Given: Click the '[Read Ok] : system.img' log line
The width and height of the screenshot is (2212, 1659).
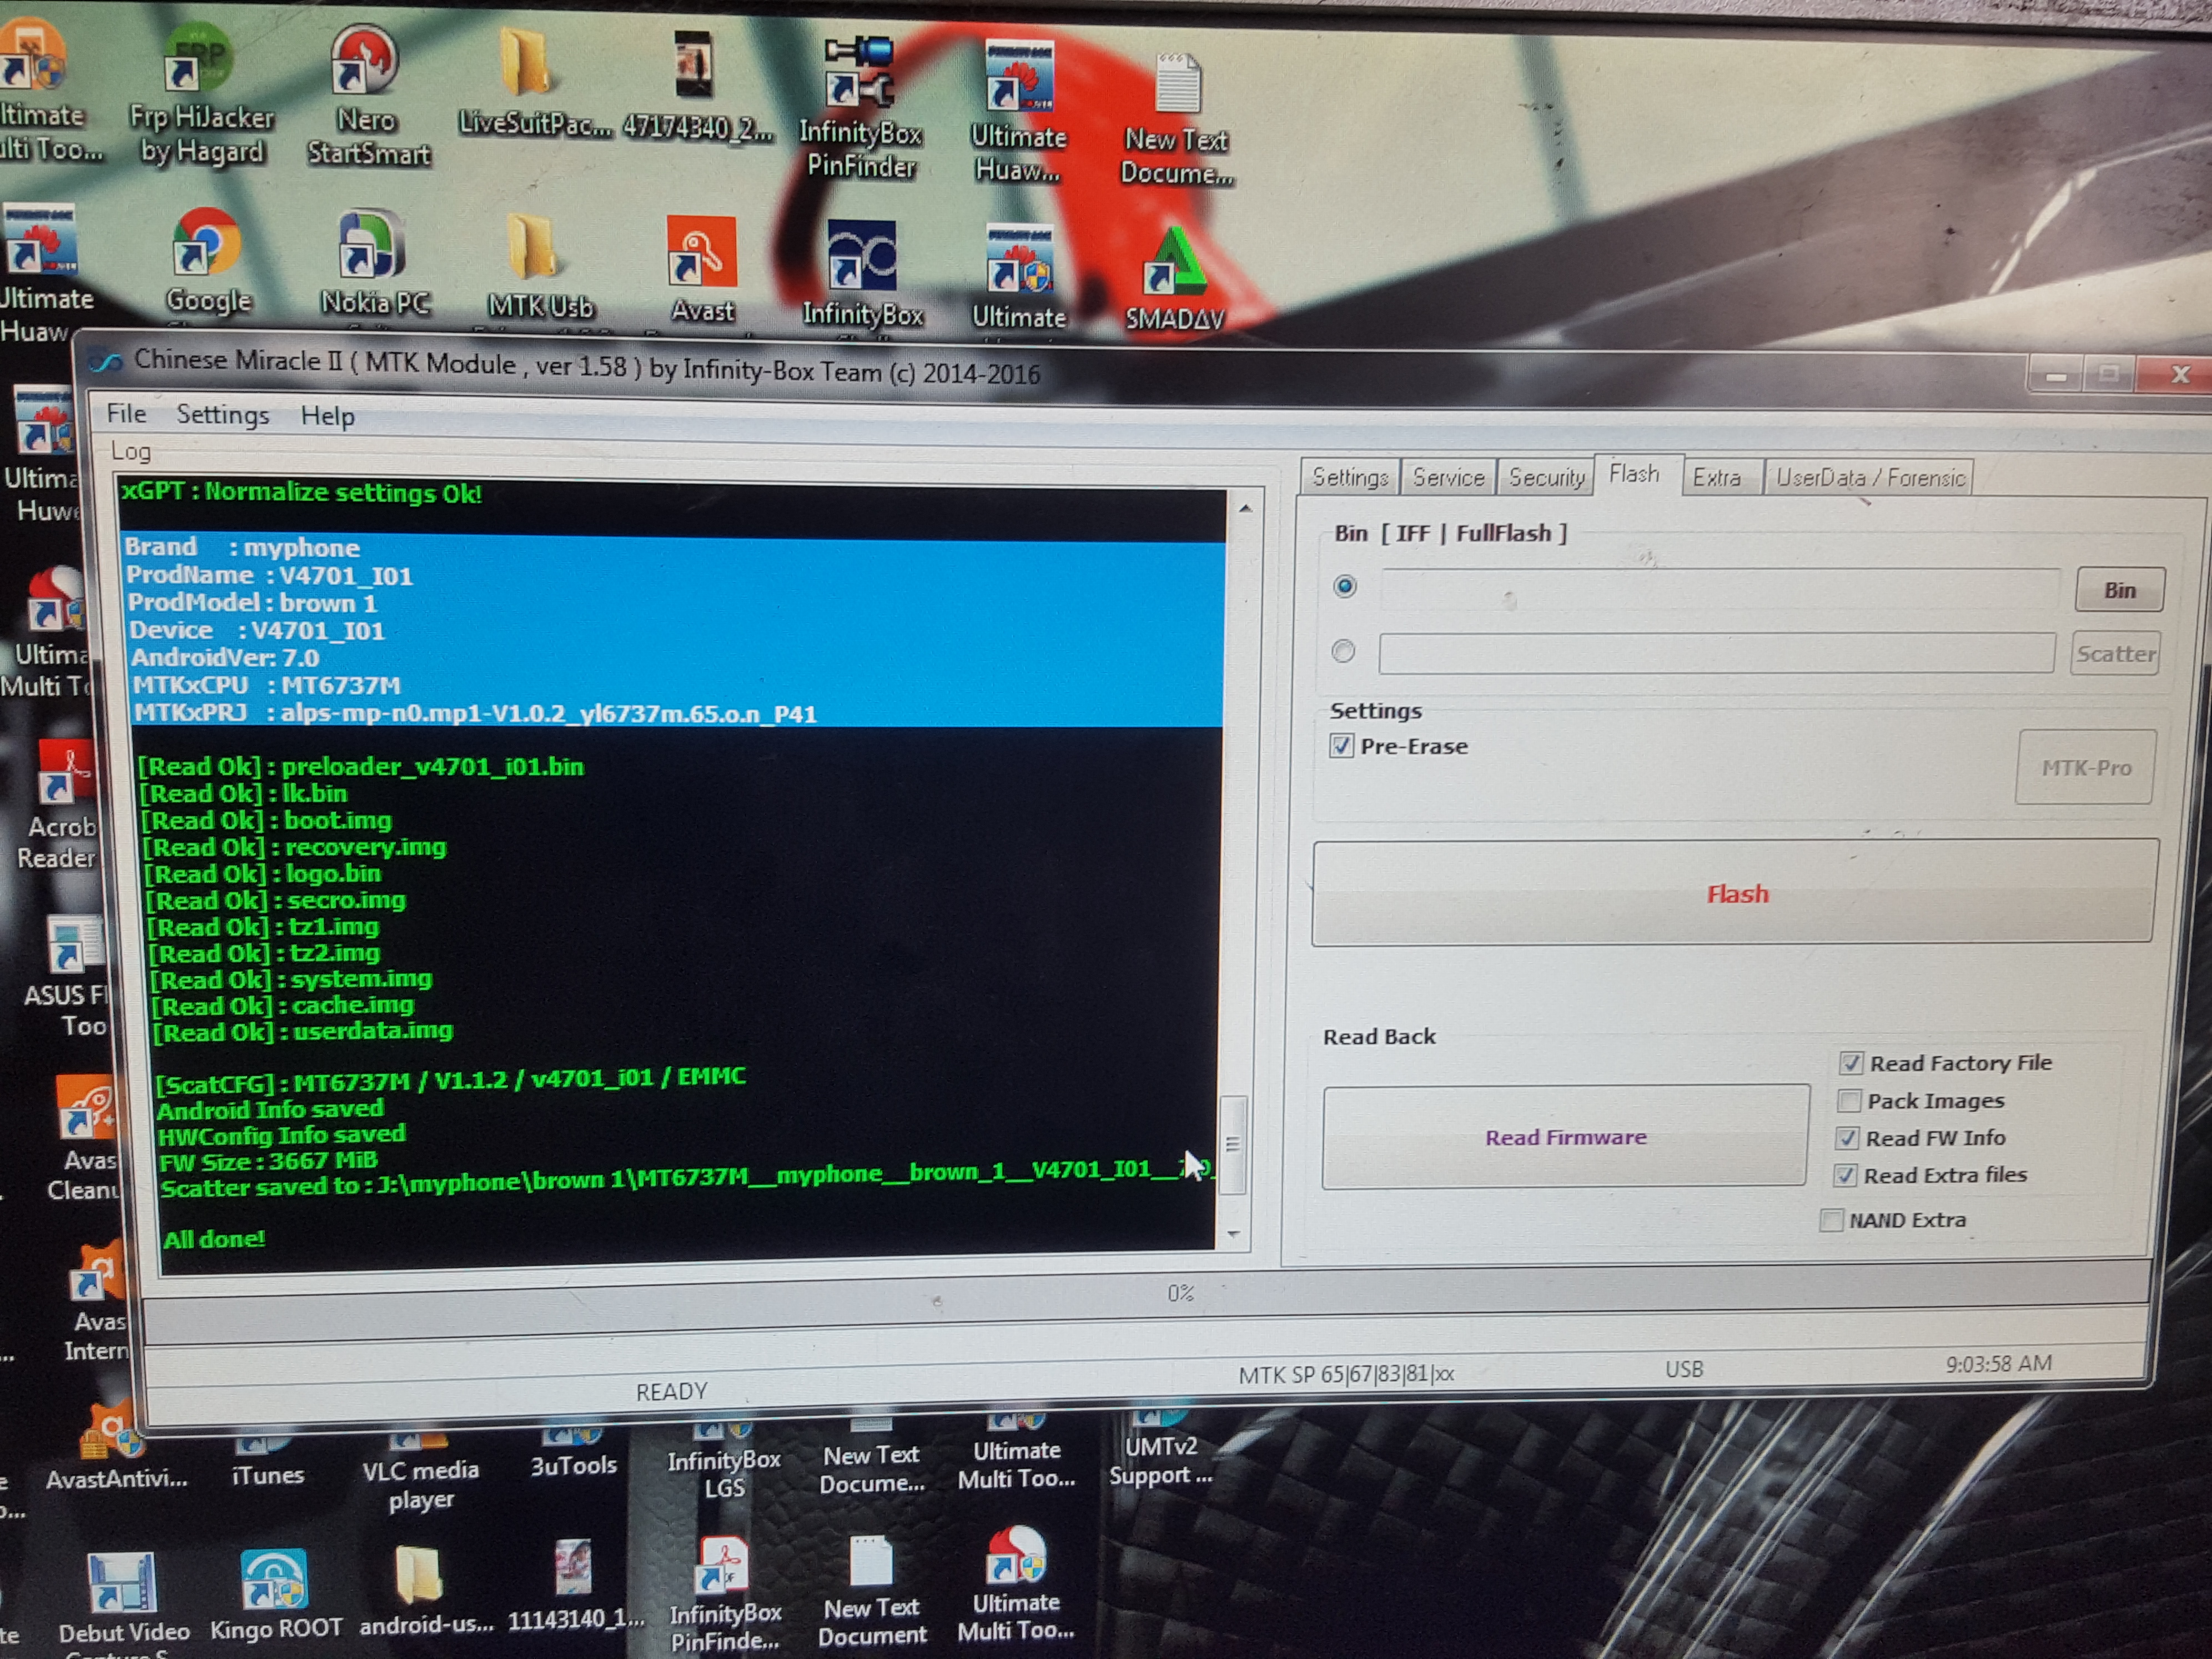Looking at the screenshot, I should click(291, 979).
